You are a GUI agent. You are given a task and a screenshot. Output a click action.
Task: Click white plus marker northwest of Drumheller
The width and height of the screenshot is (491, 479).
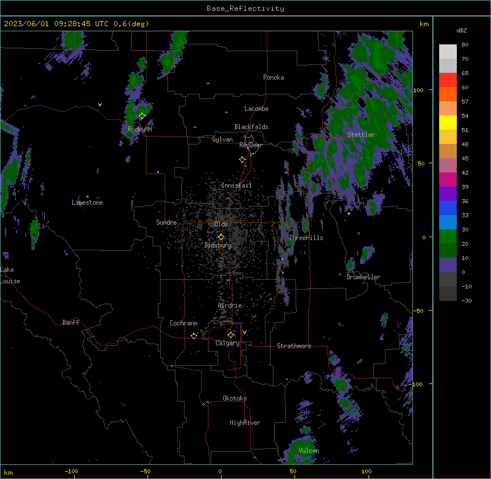(x=349, y=213)
